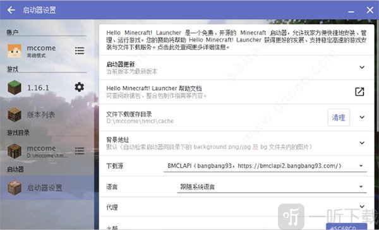Close the launcher window

point(370,10)
